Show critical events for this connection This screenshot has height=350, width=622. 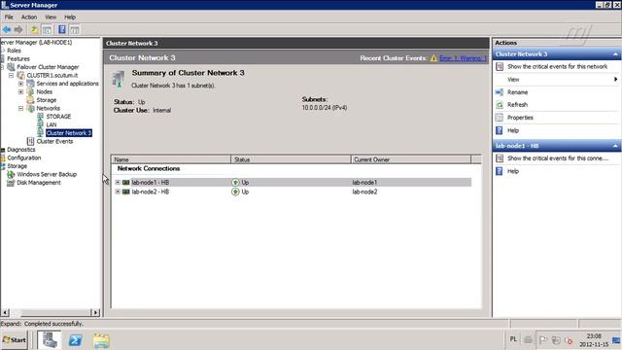tap(557, 158)
